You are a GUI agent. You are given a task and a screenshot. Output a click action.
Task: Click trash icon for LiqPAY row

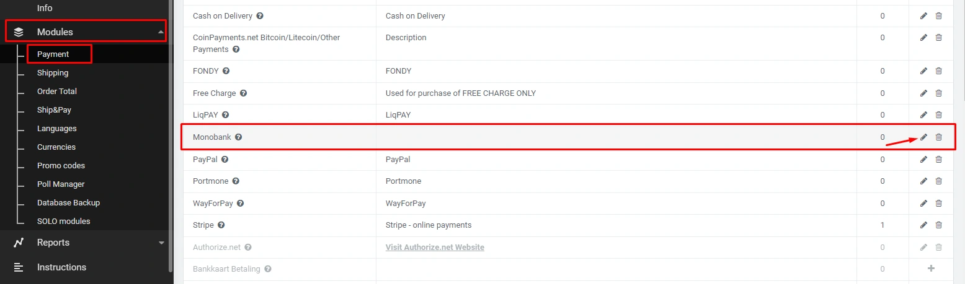[938, 115]
